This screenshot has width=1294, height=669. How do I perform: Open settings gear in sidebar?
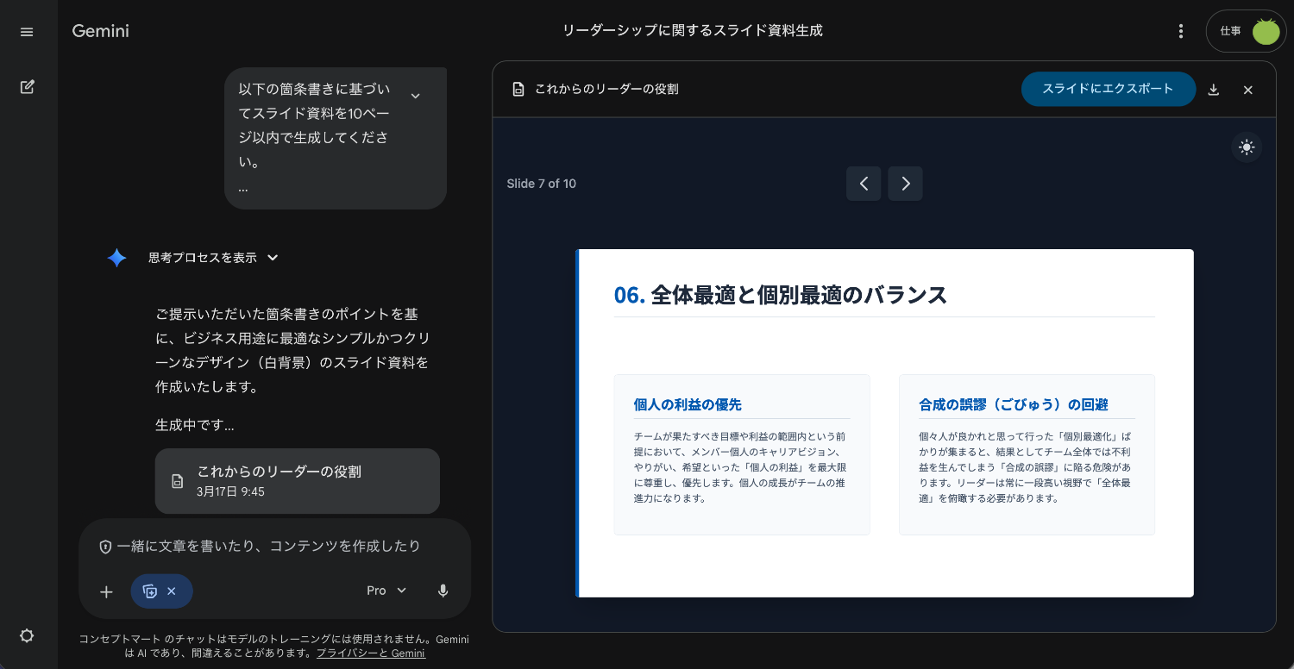pos(27,636)
